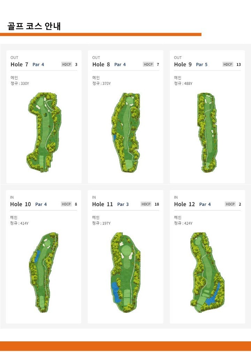
Task: Click the 골프 코스 안내 page title
Action: coord(34,26)
